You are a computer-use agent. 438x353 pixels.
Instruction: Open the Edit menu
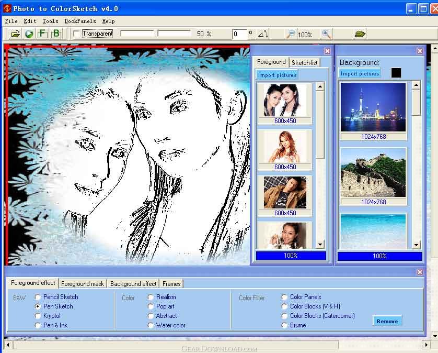click(30, 21)
